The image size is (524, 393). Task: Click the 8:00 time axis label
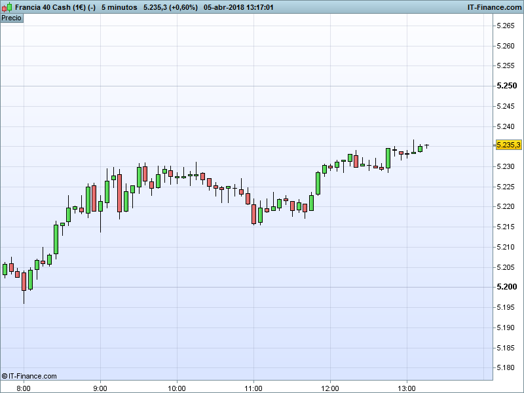click(24, 388)
